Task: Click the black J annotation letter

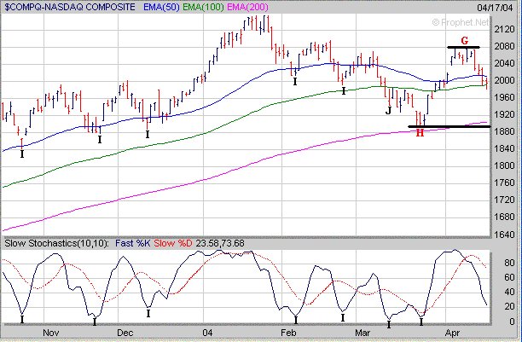Action: pyautogui.click(x=388, y=110)
